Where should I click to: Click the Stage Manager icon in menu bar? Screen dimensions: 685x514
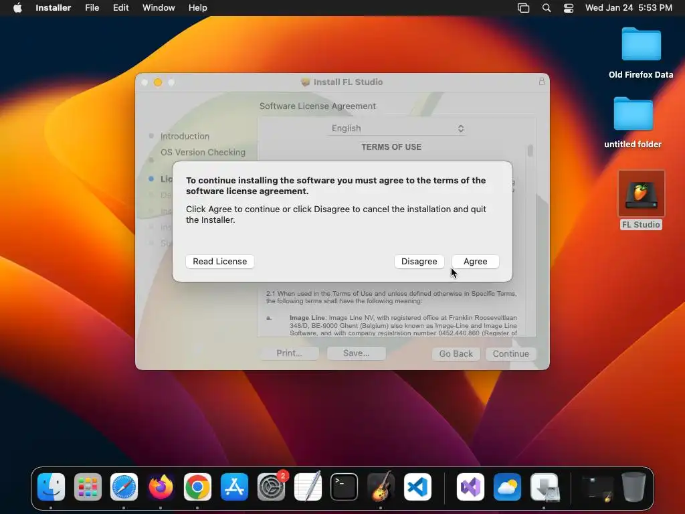click(523, 8)
